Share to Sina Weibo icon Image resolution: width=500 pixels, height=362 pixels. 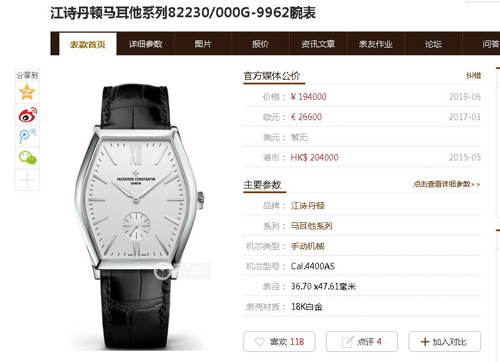pyautogui.click(x=27, y=115)
